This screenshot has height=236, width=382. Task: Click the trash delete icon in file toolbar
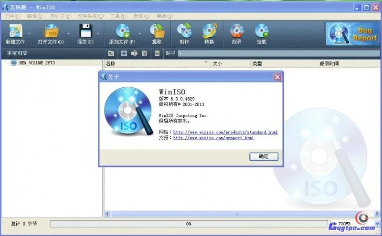pos(144,53)
